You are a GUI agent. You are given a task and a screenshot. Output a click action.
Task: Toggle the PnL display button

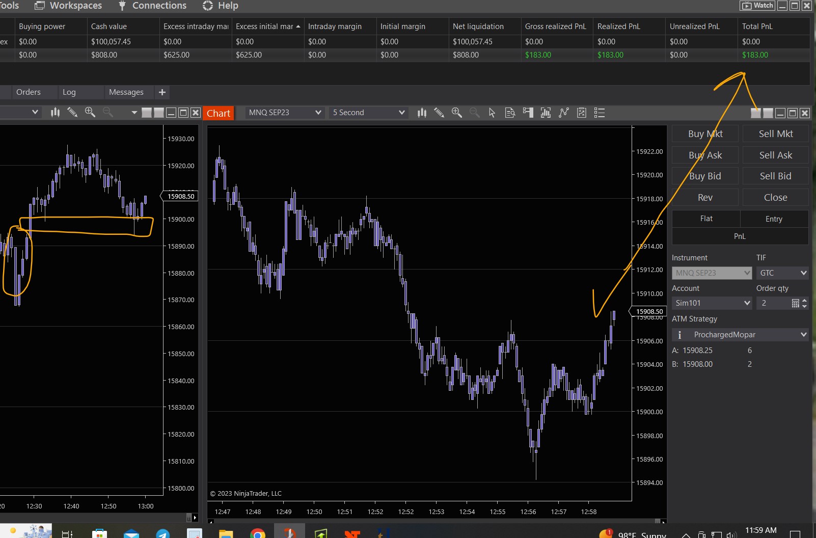740,236
